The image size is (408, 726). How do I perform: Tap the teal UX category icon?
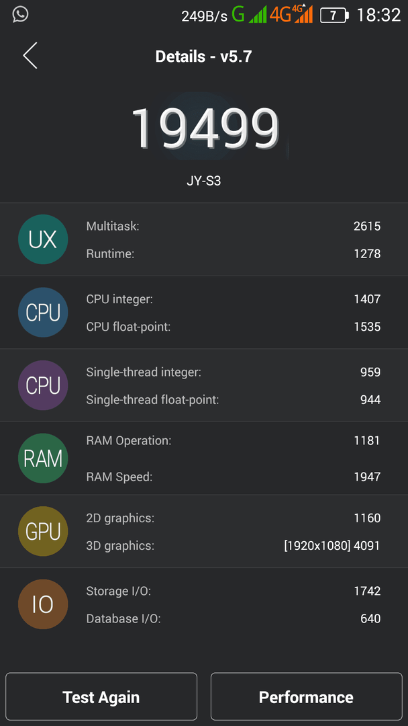click(43, 239)
